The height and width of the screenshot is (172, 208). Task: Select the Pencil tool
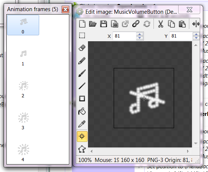tap(82, 61)
